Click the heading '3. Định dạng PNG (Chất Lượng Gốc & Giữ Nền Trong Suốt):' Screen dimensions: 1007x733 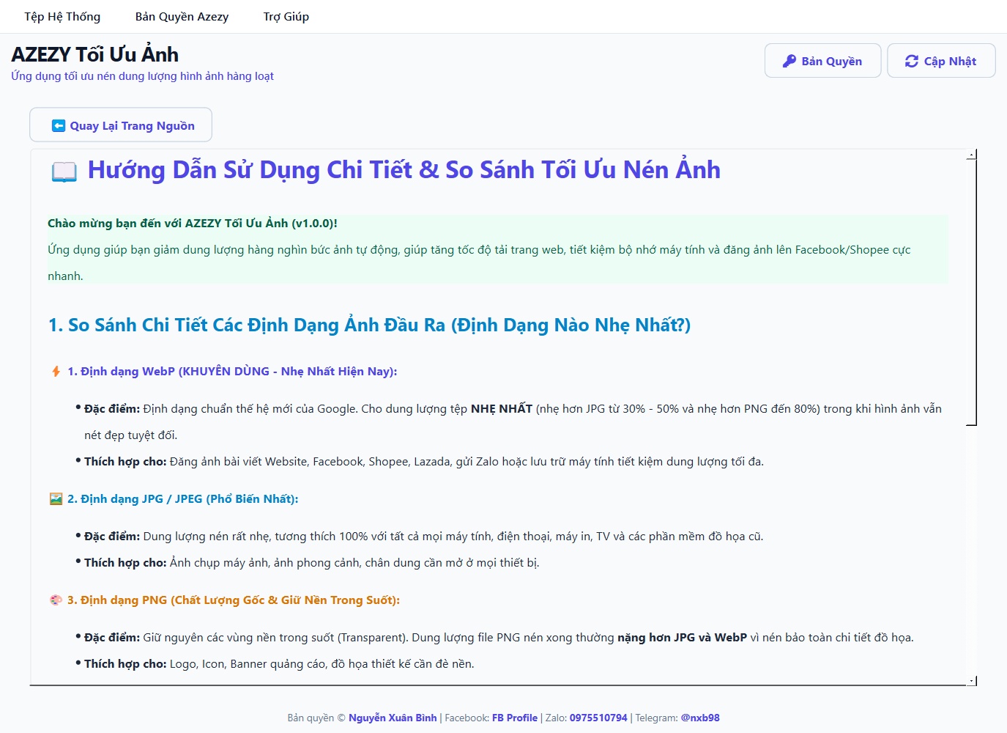point(234,600)
